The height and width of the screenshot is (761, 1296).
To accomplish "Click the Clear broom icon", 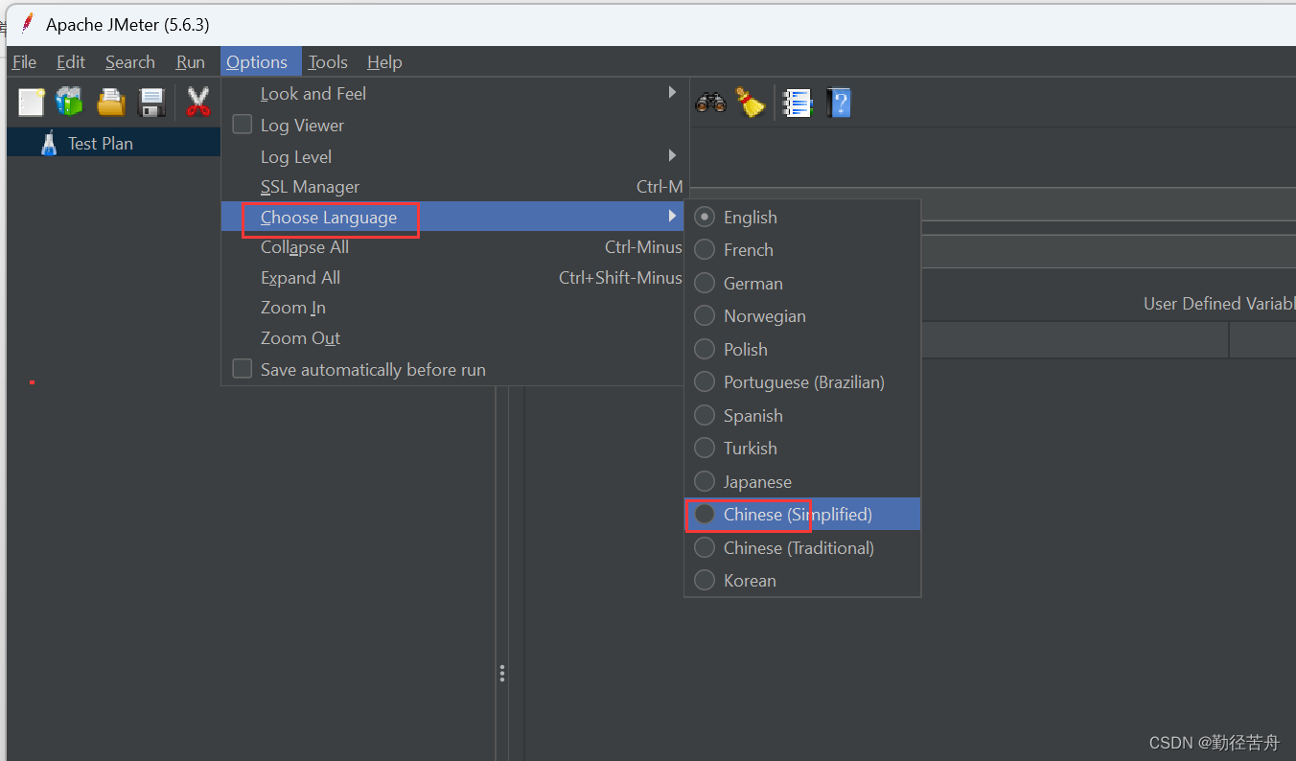I will click(751, 102).
